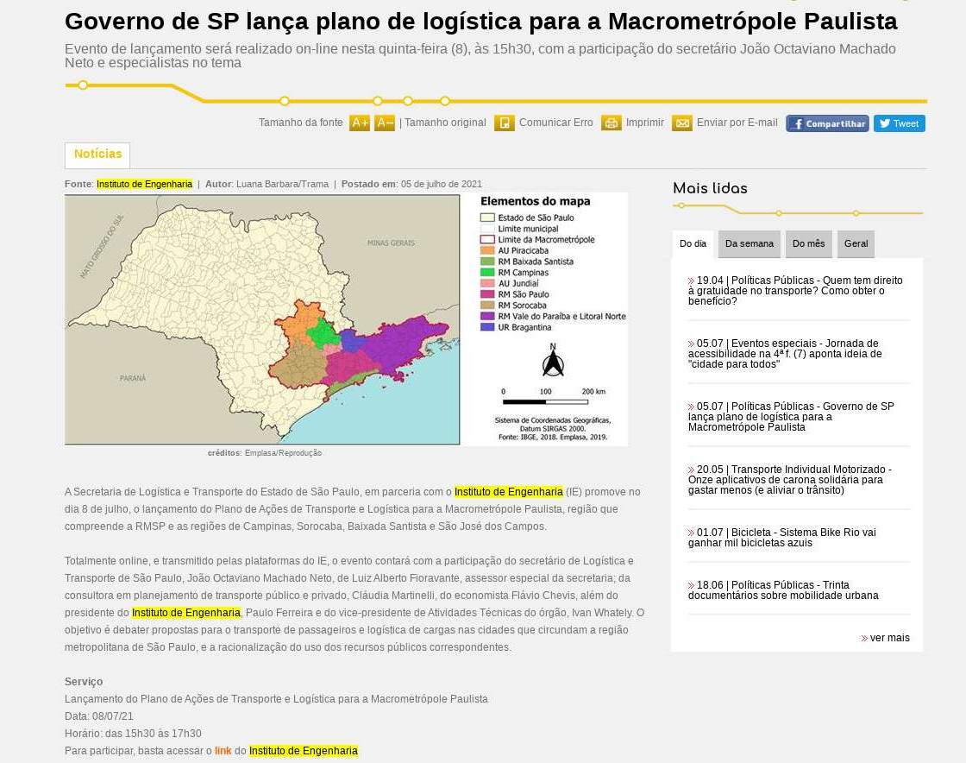Decrease font size with A- icon
The width and height of the screenshot is (966, 763).
tap(385, 123)
